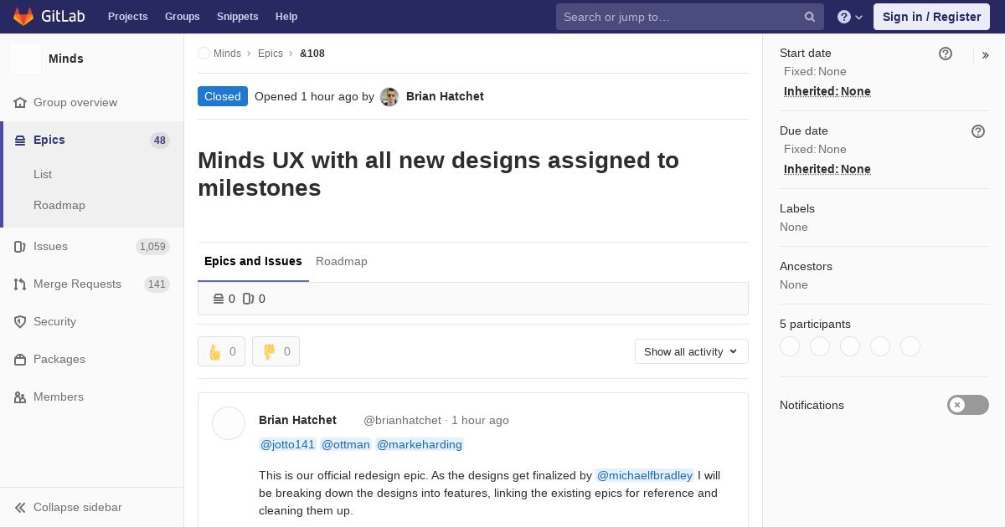Click Minds group avatar in sidebar

(x=25, y=59)
